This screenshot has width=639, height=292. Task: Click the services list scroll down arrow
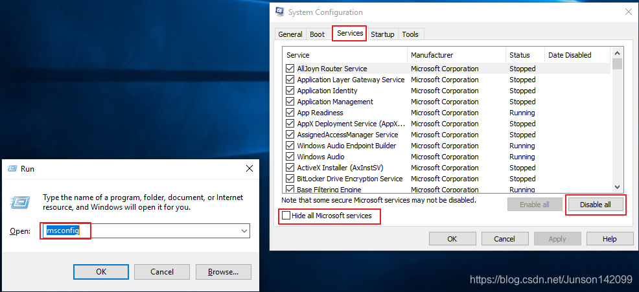pyautogui.click(x=617, y=187)
